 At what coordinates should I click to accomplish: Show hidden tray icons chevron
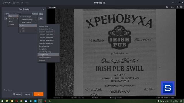156,101
